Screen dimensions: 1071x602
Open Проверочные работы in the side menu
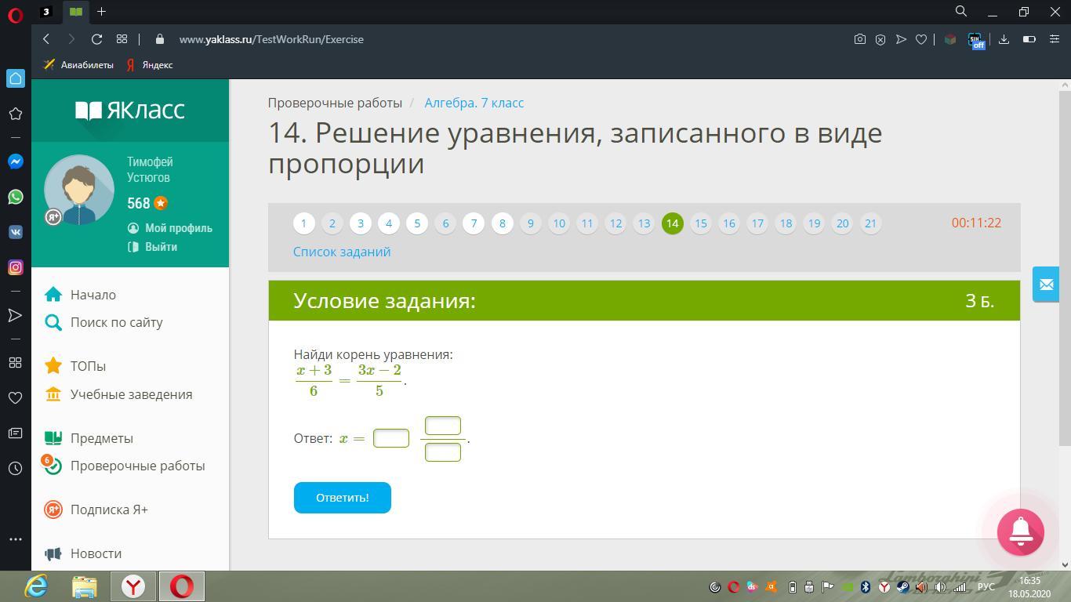pyautogui.click(x=138, y=466)
